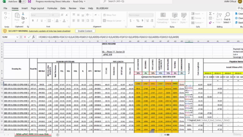Click the Clear eraser icon
This screenshot has height=137, width=243.
pos(210,23)
